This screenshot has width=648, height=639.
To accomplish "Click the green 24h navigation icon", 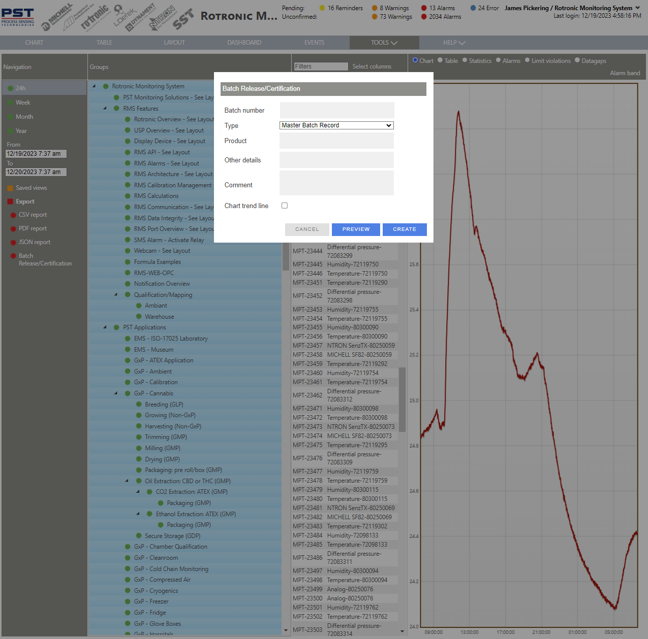I will point(10,88).
